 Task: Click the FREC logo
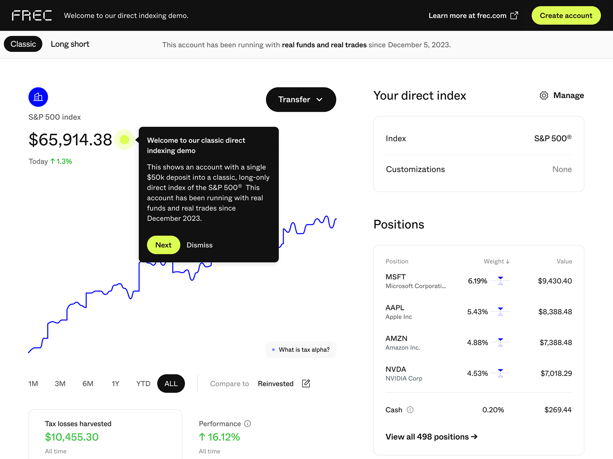(x=32, y=15)
